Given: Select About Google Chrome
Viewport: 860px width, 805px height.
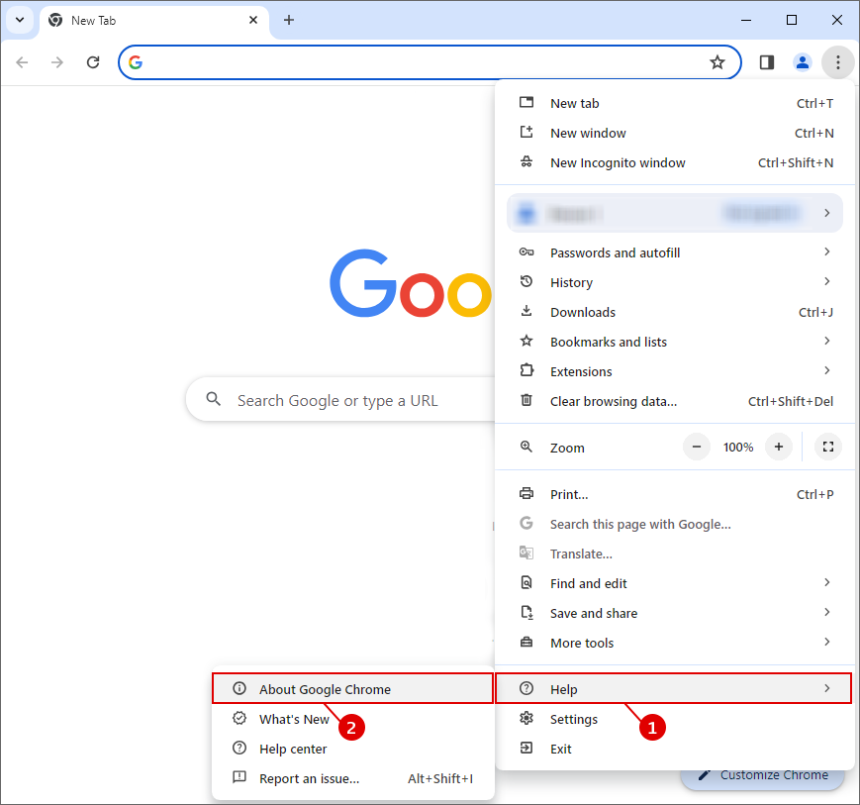Looking at the screenshot, I should coord(352,689).
